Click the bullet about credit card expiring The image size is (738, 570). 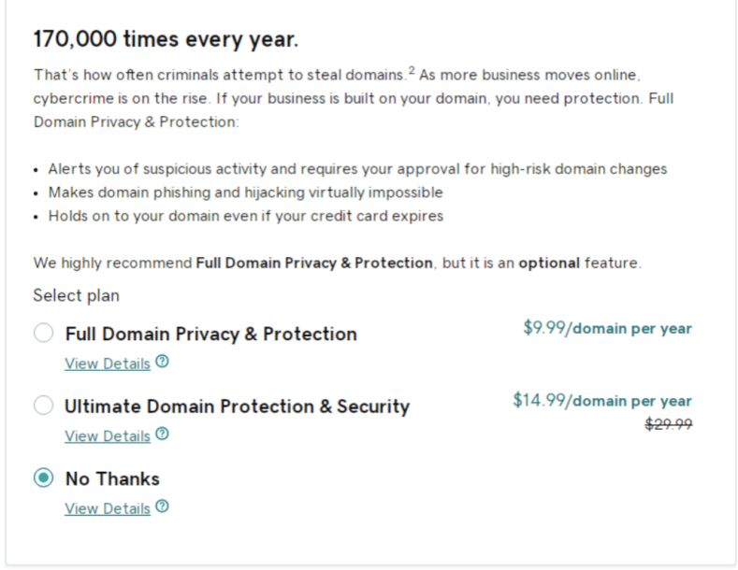click(245, 216)
